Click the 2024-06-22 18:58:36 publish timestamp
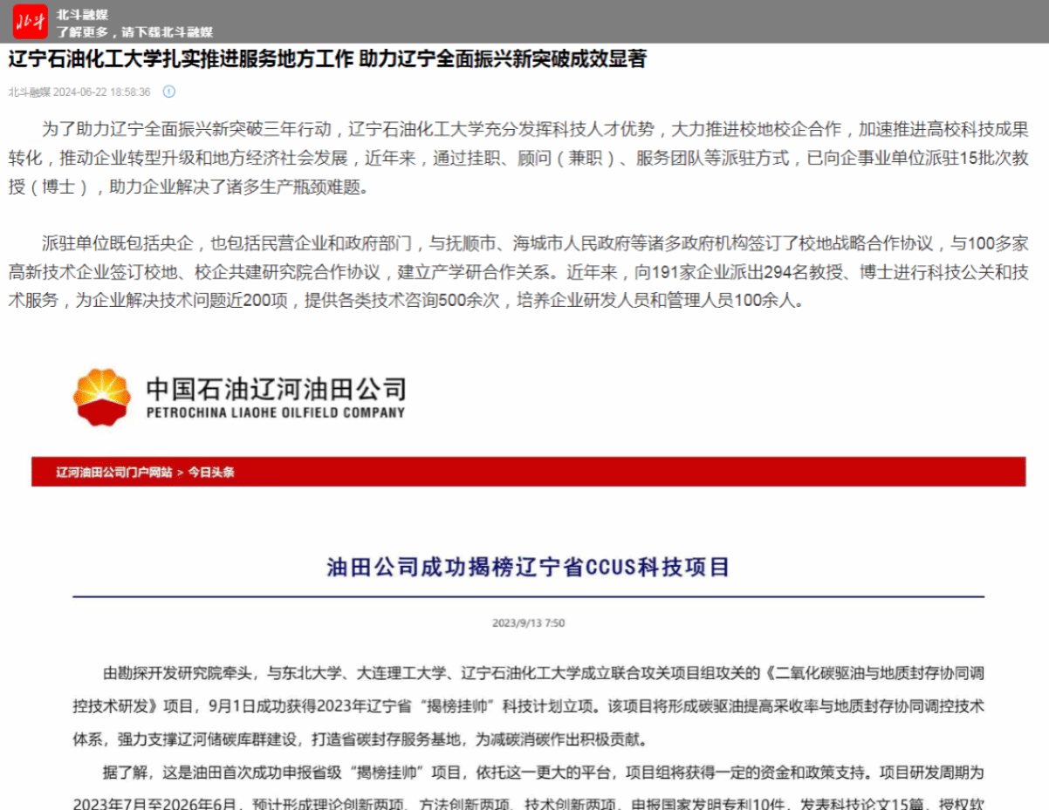This screenshot has width=1049, height=810. click(x=102, y=92)
